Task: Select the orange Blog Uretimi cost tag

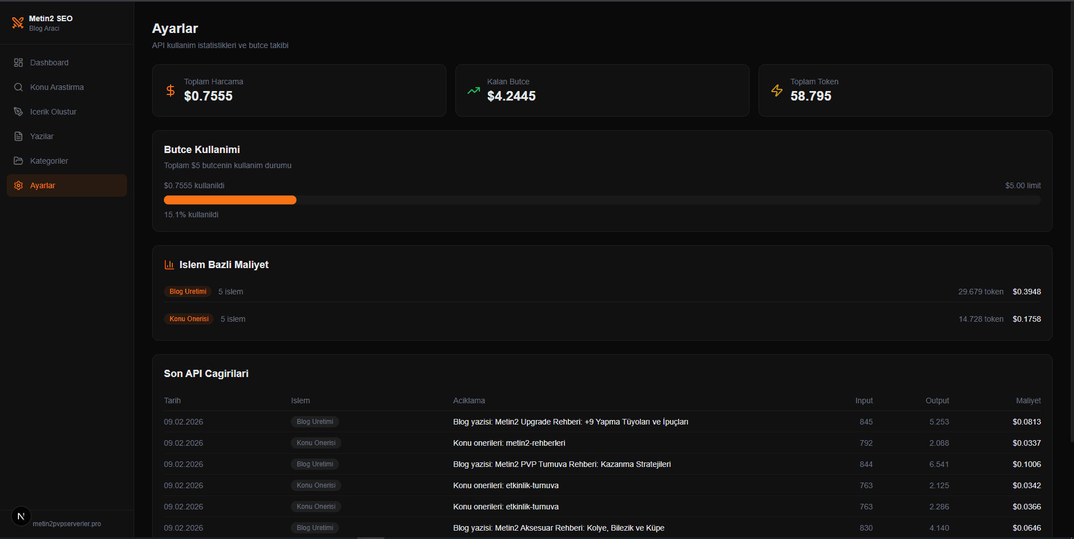Action: (188, 292)
